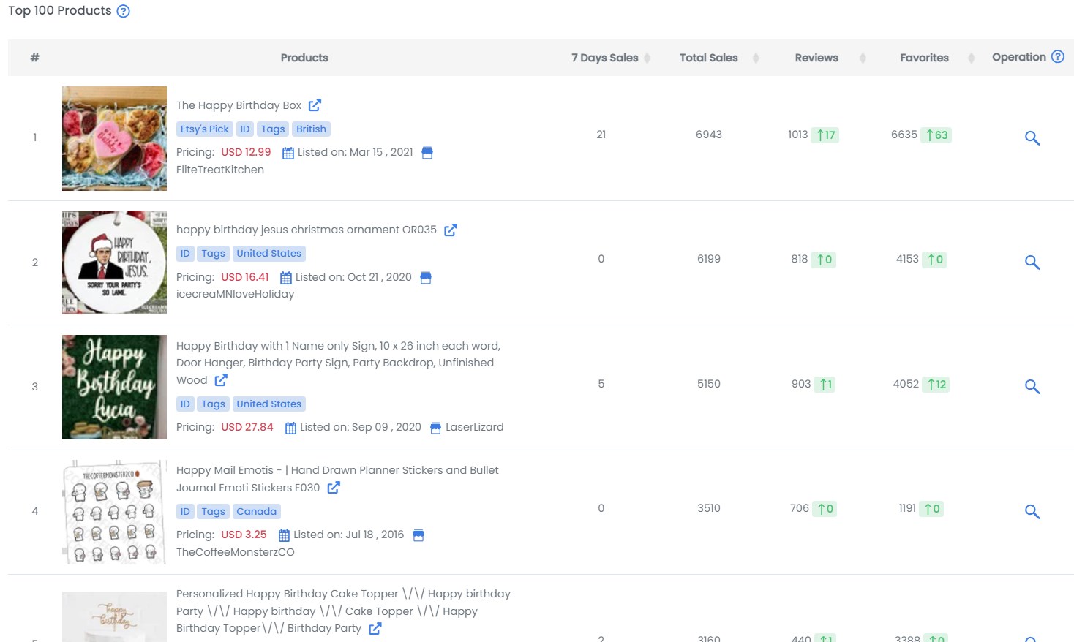
Task: Click the Tags badge for Happy Mail Emotis
Action: click(213, 511)
